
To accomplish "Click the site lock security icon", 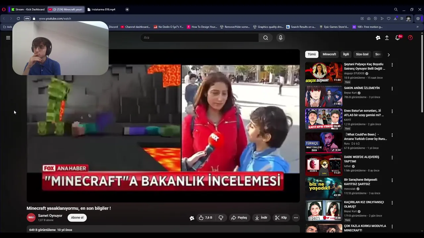I will (x=34, y=19).
